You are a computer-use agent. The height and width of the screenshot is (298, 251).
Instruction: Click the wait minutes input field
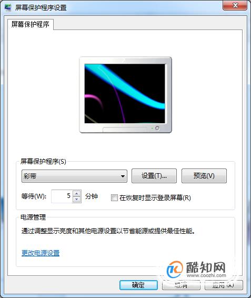point(62,196)
